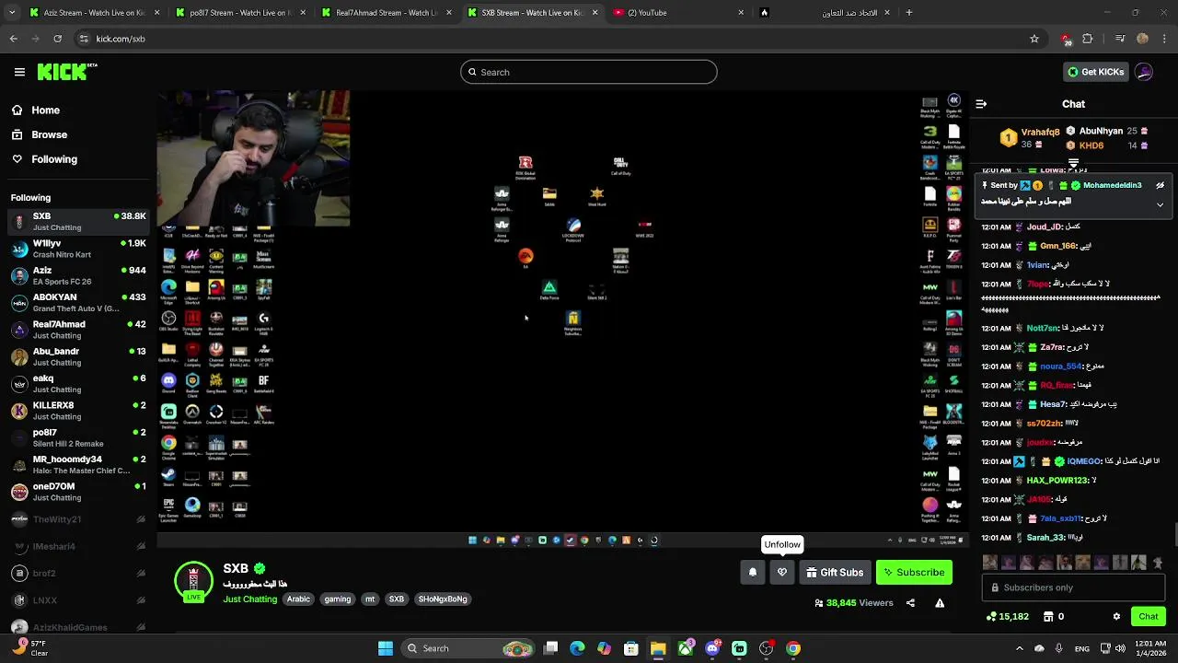Image resolution: width=1178 pixels, height=663 pixels.
Task: Open the KICKs points balance 15,182
Action: click(x=1008, y=617)
